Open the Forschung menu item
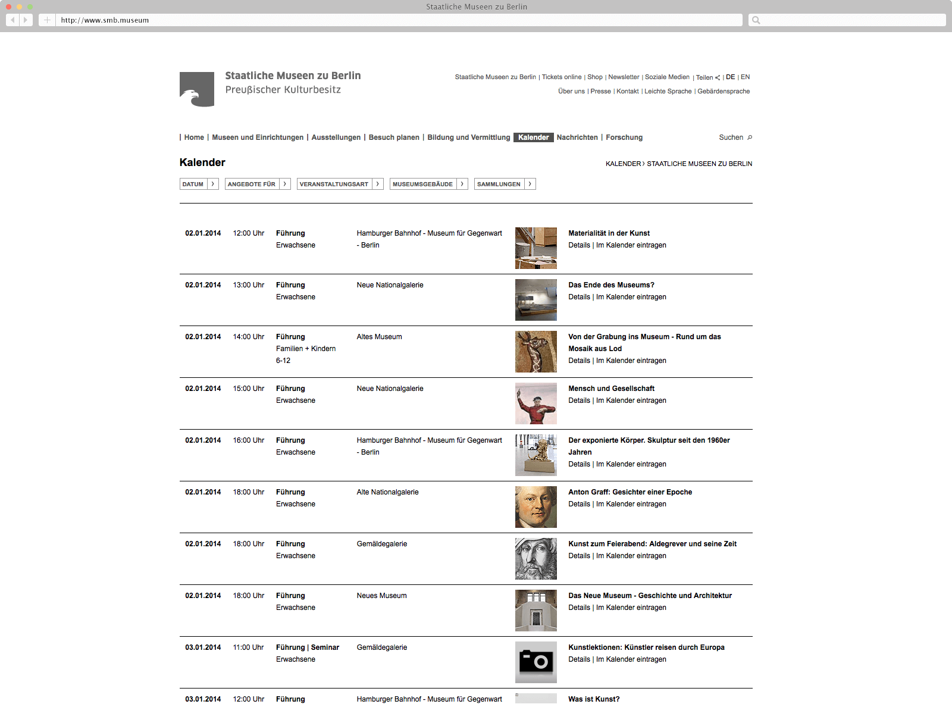Viewport: 952px width, 726px height. [624, 137]
